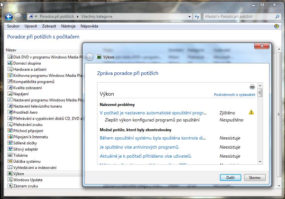Select the Prostředí Aero icon
The height and width of the screenshot is (199, 285).
click(10, 112)
